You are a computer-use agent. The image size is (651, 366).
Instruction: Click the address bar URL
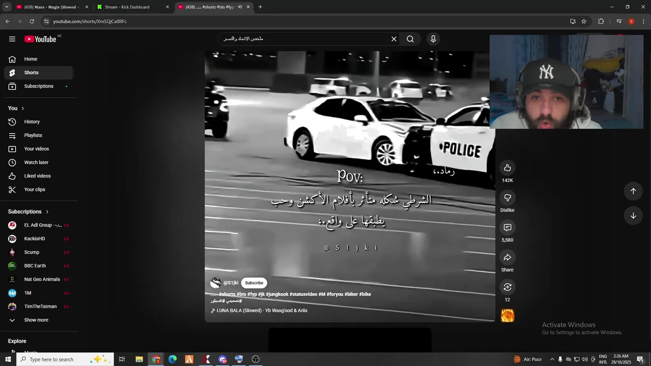pos(90,21)
